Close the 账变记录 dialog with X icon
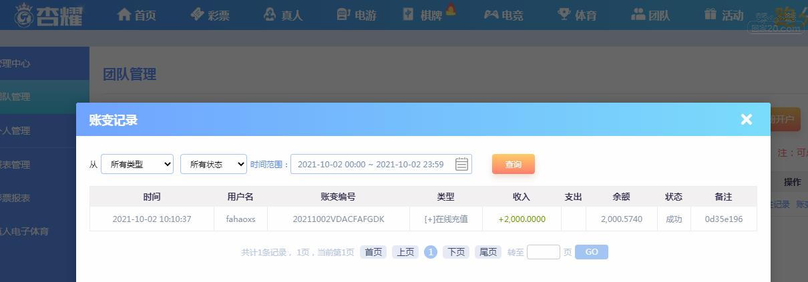The image size is (808, 282). point(746,119)
